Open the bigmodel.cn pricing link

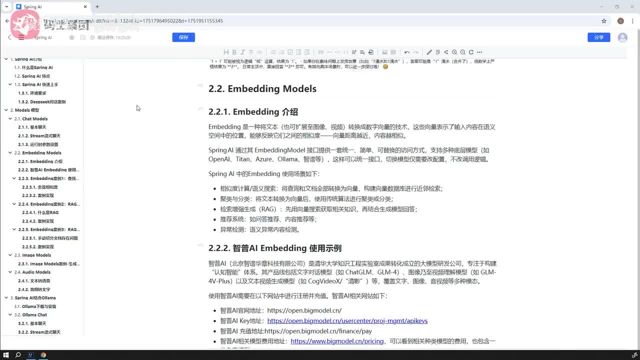tap(337, 341)
